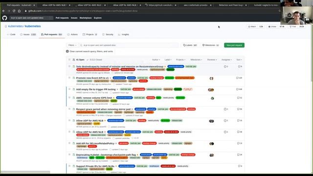Expand the Author filter dropdown
313x176 pixels.
pyautogui.click(x=156, y=60)
